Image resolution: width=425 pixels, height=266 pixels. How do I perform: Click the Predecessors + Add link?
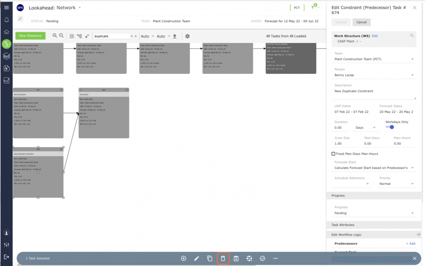click(411, 243)
